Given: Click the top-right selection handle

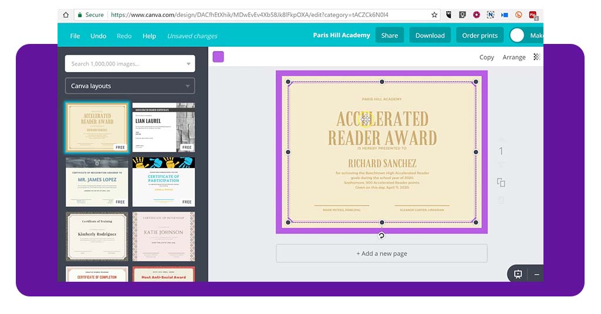Looking at the screenshot, I should 475,82.
